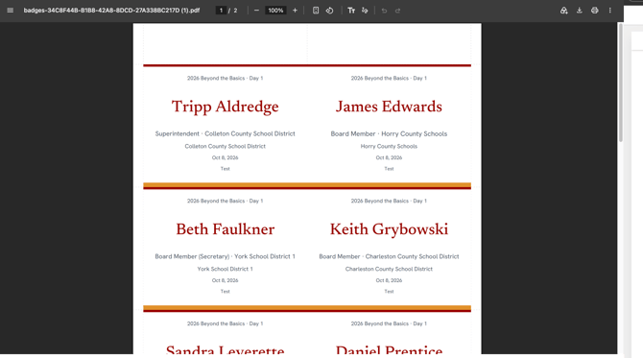Download the PDF file
This screenshot has width=643, height=358.
point(579,11)
